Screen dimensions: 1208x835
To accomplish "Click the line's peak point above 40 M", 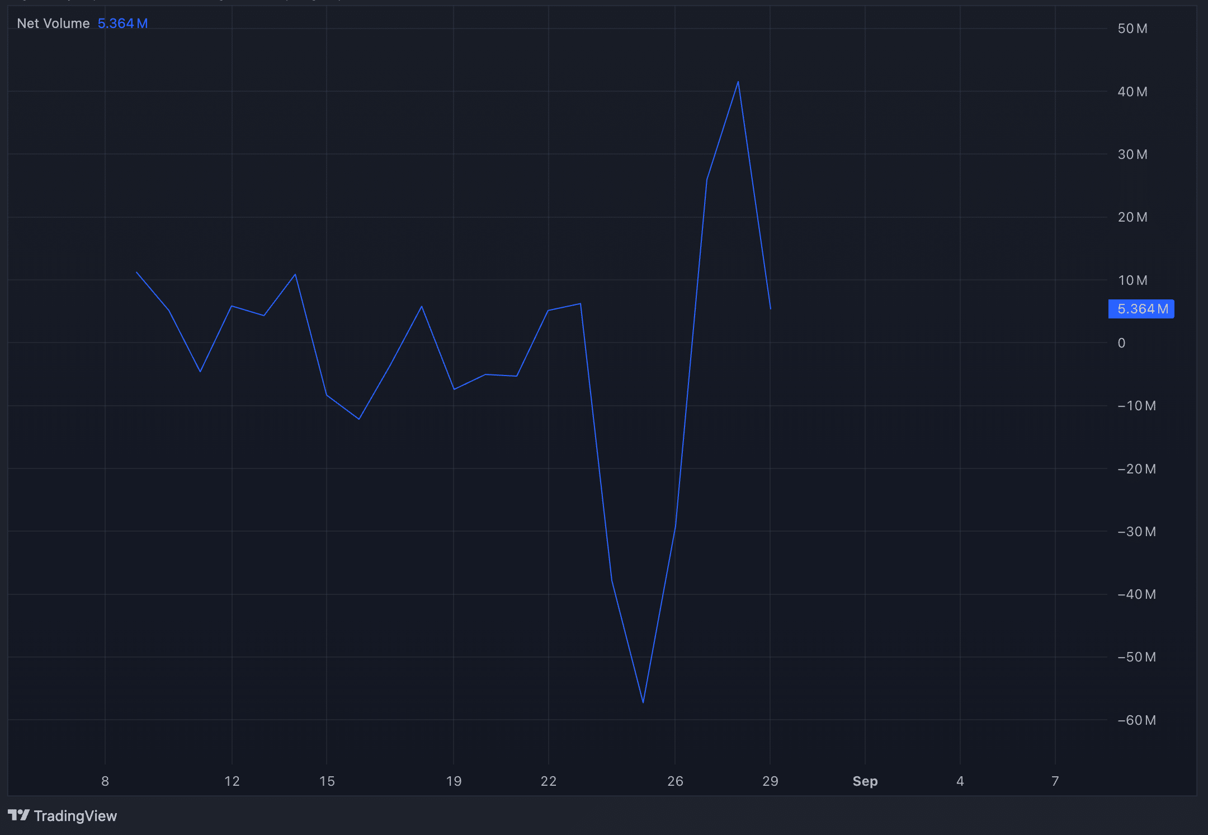I will tap(738, 82).
